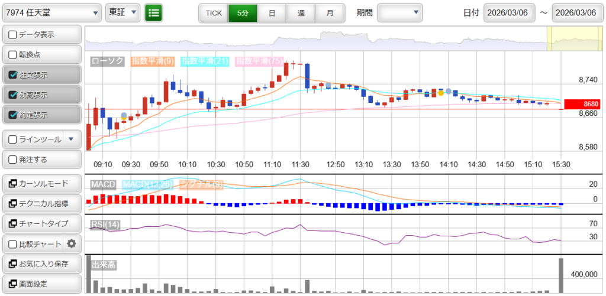The width and height of the screenshot is (606, 296).
Task: Click the 指数平滑(21) legend label
Action: pyautogui.click(x=205, y=61)
